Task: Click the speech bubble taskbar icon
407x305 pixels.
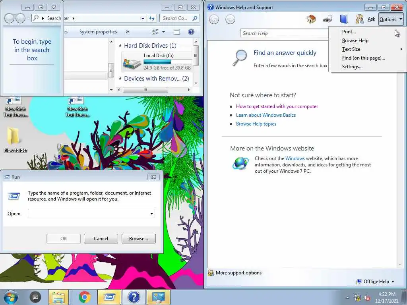Action: pos(35,297)
